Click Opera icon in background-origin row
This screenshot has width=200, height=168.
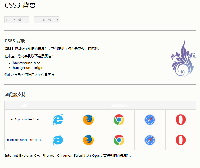point(181,140)
